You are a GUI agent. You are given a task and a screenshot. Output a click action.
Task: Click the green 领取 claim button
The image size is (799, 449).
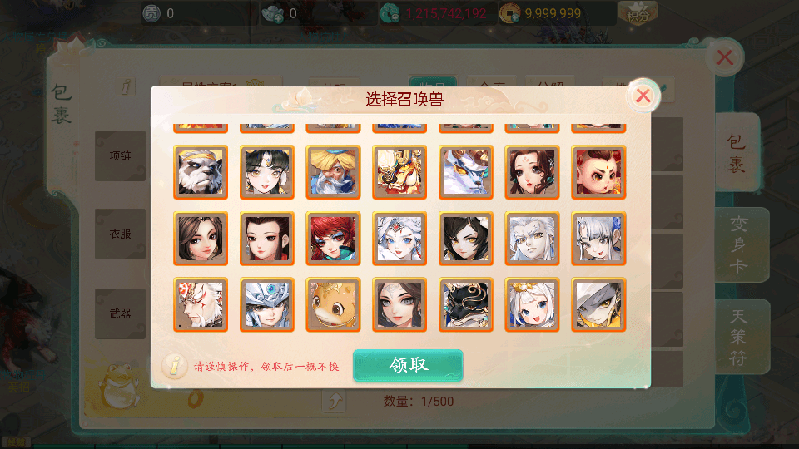click(x=408, y=365)
